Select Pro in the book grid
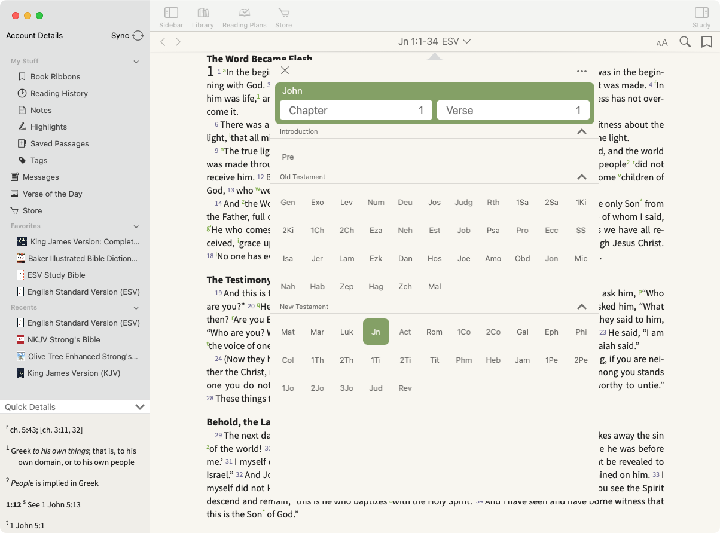 point(522,230)
